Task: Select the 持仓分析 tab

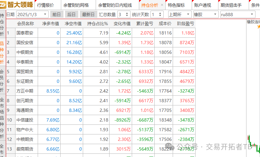Action: (149, 5)
